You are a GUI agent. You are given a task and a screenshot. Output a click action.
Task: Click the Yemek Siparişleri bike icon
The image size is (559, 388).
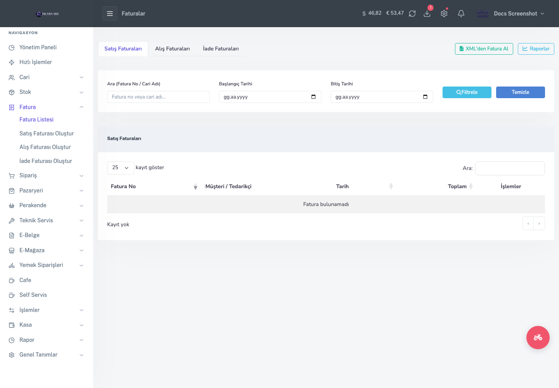click(x=12, y=265)
